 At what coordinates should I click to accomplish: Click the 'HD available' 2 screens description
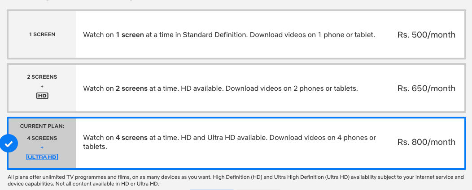click(221, 89)
